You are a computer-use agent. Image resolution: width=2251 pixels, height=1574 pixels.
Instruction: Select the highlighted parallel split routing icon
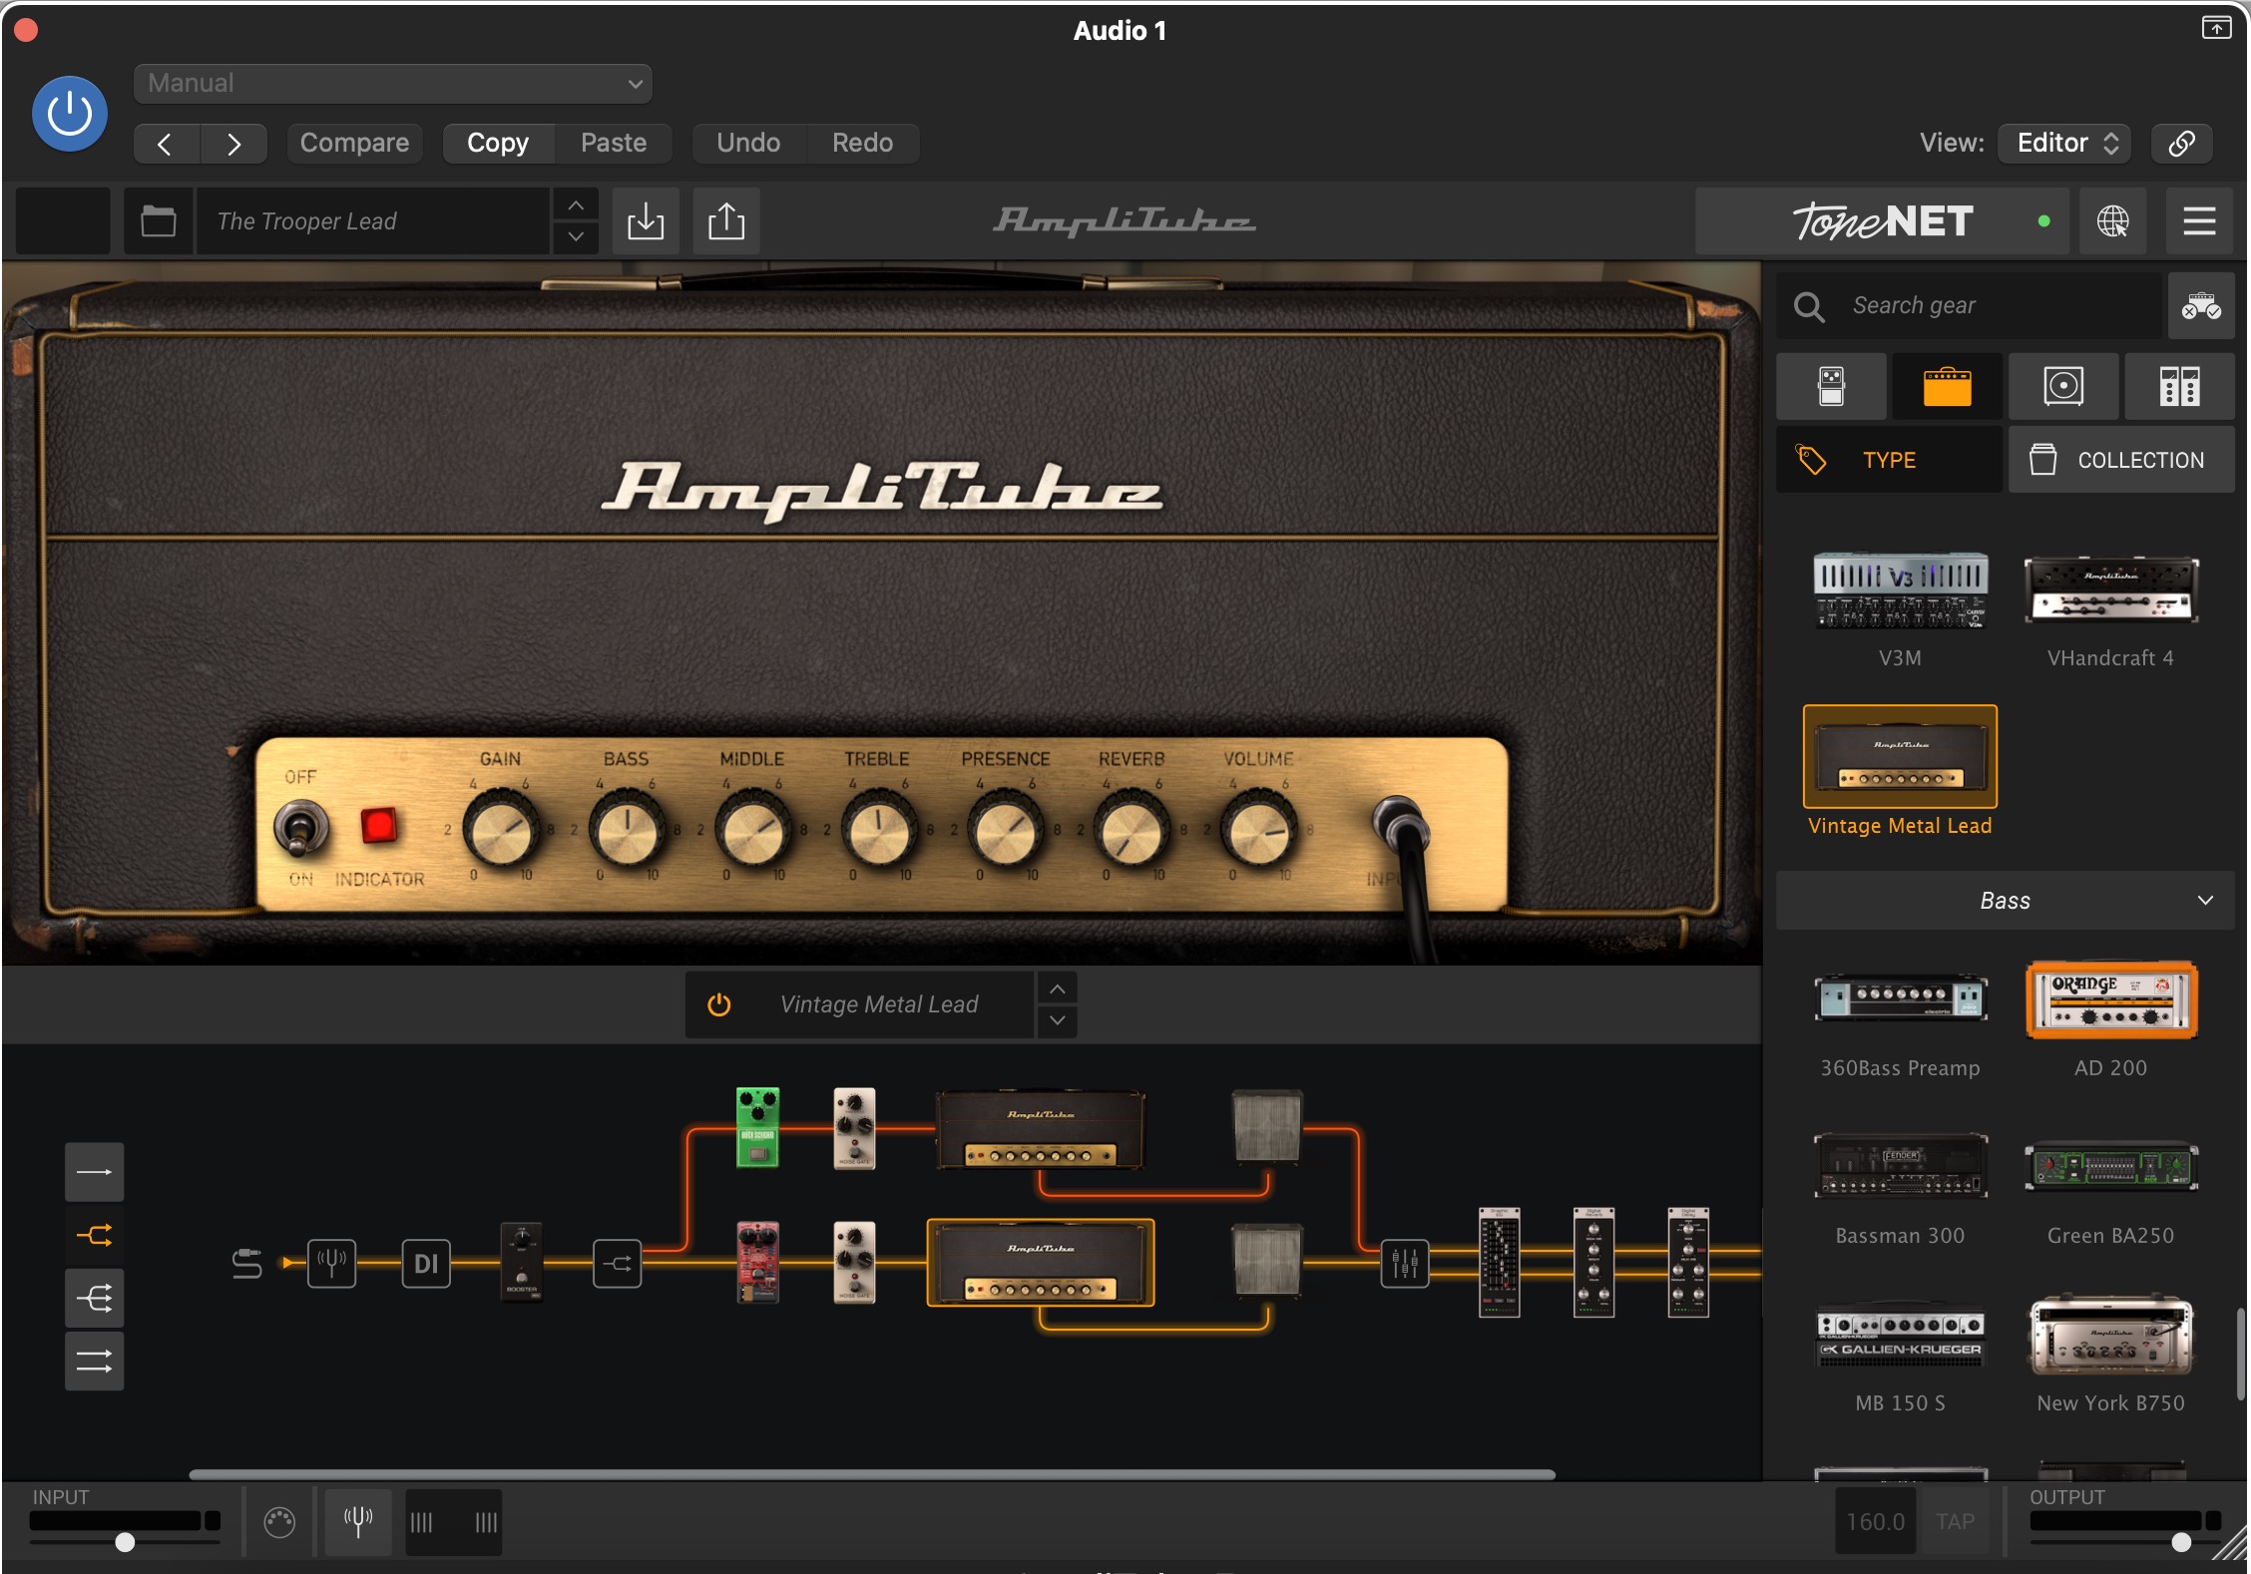pos(95,1236)
